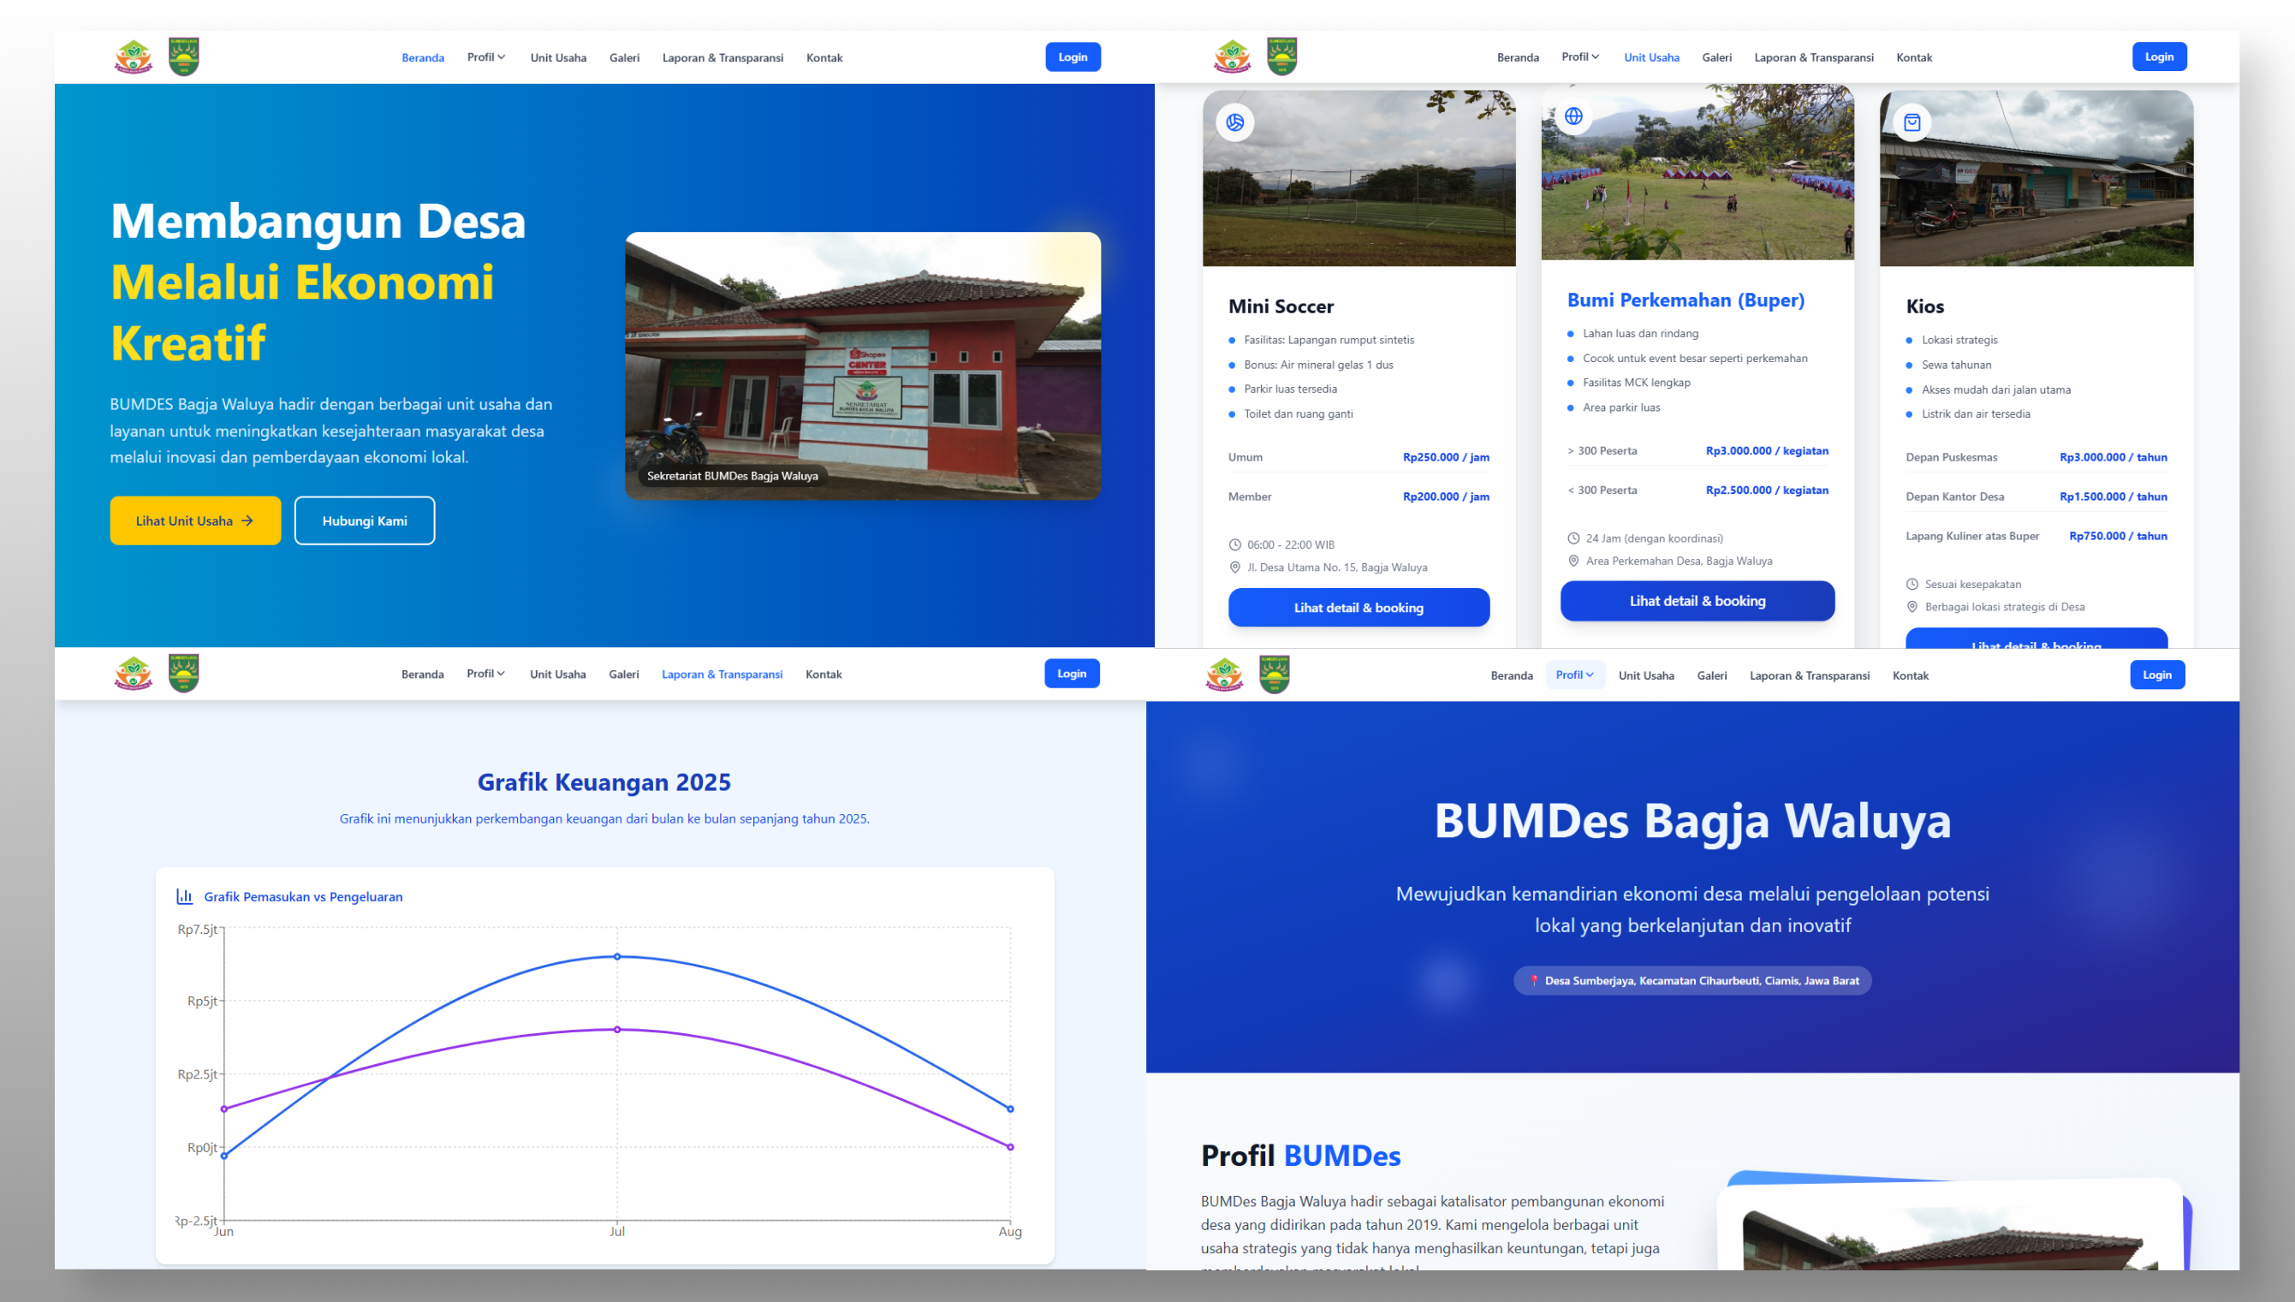Open Laporan & Transparansi in the Membangun Desa page navbar
Screen dimensions: 2295x1302
tap(722, 57)
